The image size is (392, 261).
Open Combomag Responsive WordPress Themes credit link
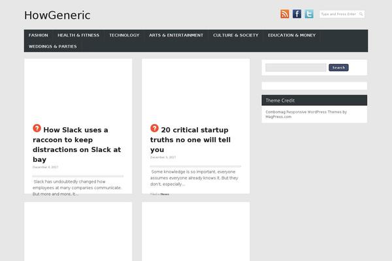tap(306, 114)
